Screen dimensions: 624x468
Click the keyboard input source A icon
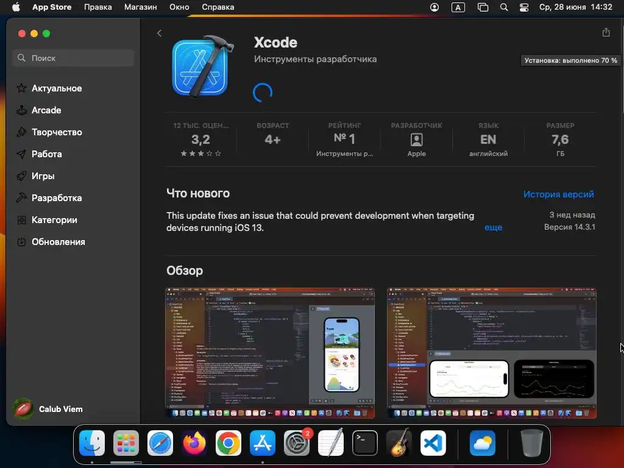point(458,7)
